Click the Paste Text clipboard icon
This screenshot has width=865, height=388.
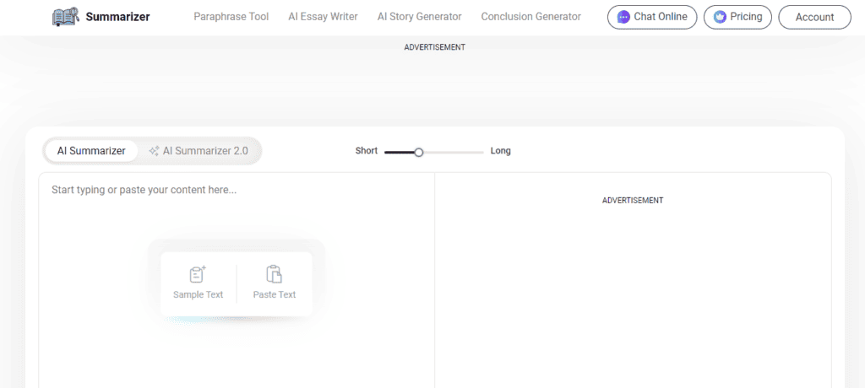click(x=274, y=274)
